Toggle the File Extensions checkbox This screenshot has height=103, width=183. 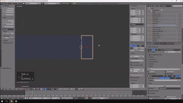(166, 72)
